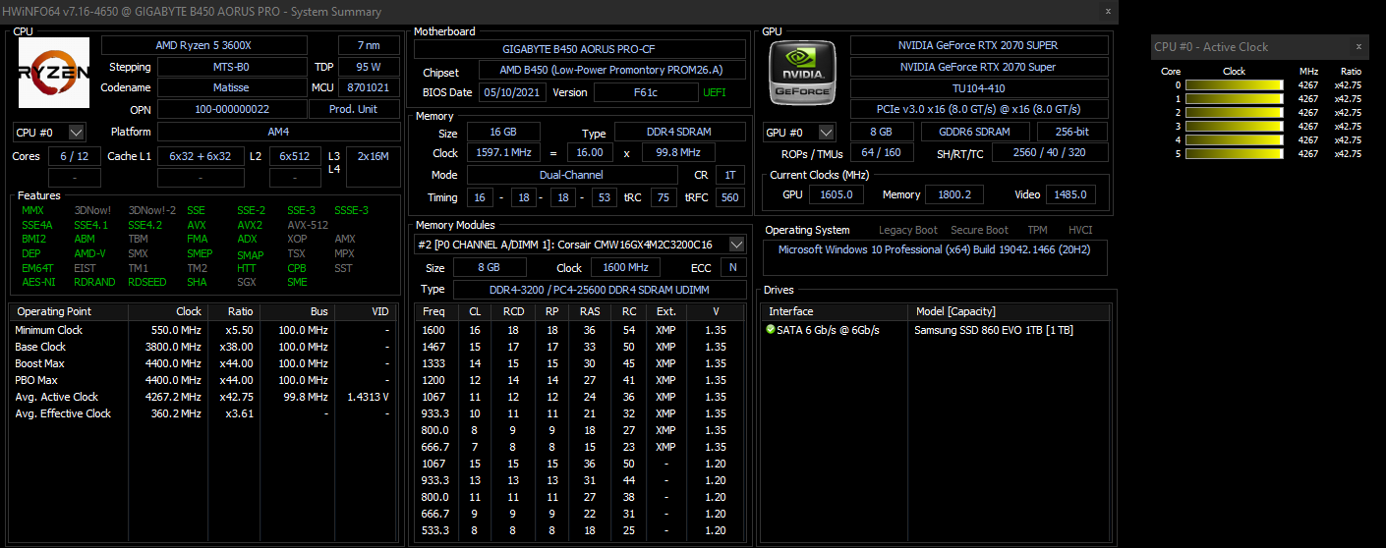The image size is (1386, 548).
Task: Click the 256-bit bus width field
Action: click(x=1072, y=132)
